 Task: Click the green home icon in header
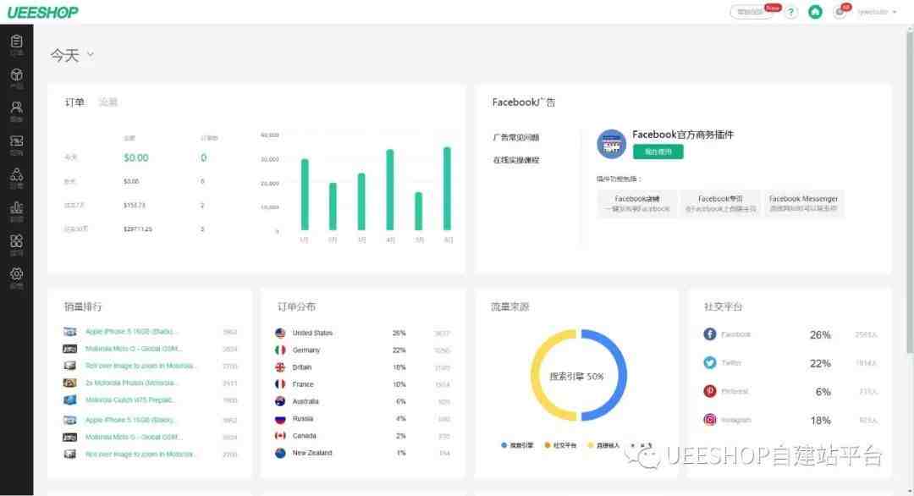tap(815, 12)
